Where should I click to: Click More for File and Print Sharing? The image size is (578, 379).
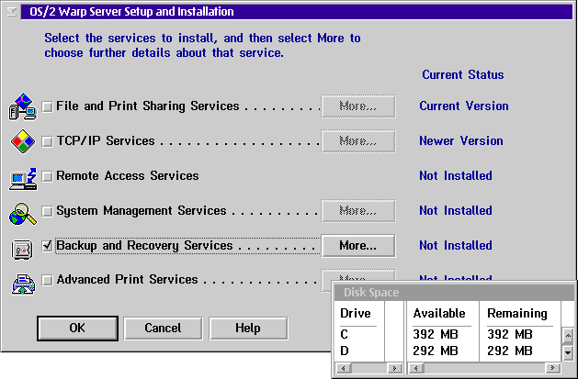(358, 106)
